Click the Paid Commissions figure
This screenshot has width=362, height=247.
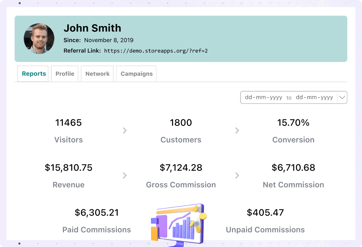coord(97,212)
